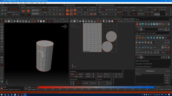Click the stretch color gradient bar
This screenshot has width=172, height=96.
[x=96, y=87]
